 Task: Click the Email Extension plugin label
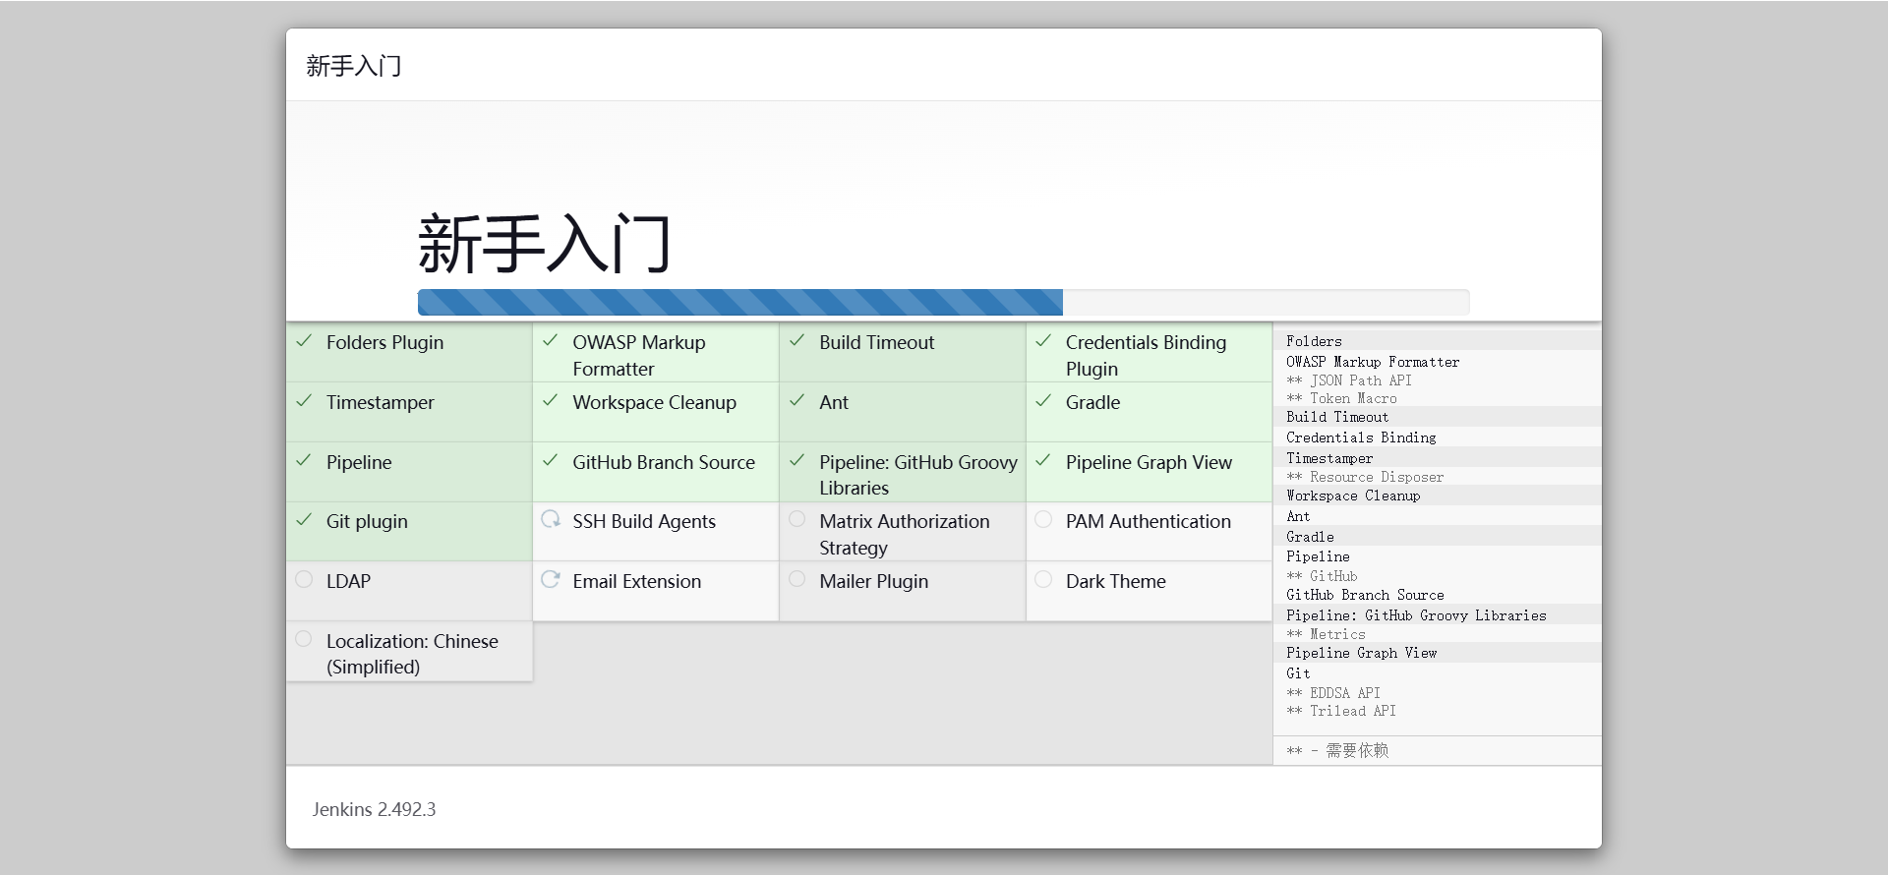pos(637,581)
